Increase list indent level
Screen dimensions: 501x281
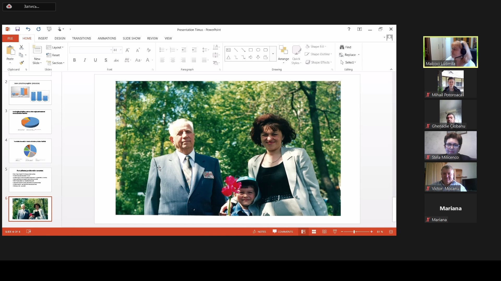point(194,50)
